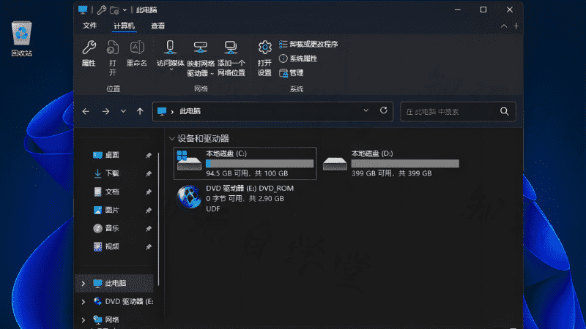Go back with the left arrow
This screenshot has height=329, width=586.
[86, 111]
